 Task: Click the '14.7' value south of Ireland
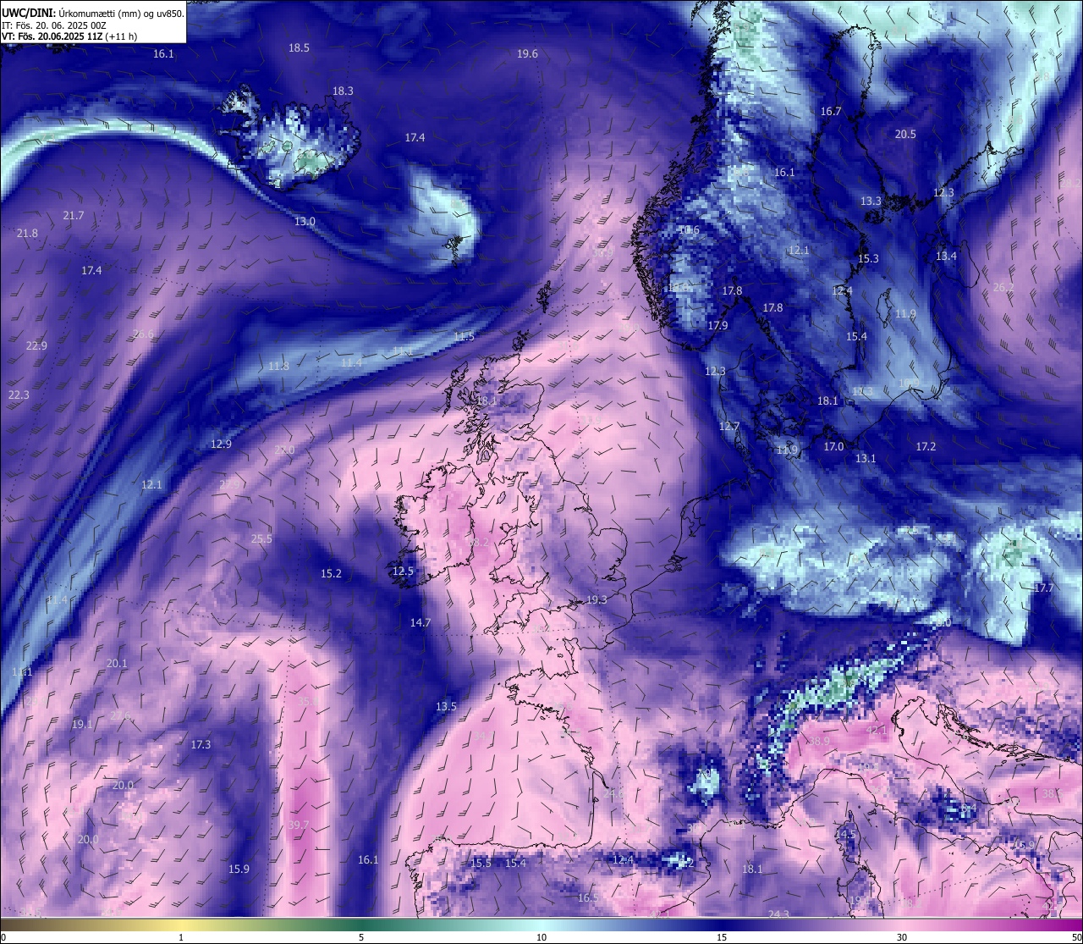tap(421, 623)
